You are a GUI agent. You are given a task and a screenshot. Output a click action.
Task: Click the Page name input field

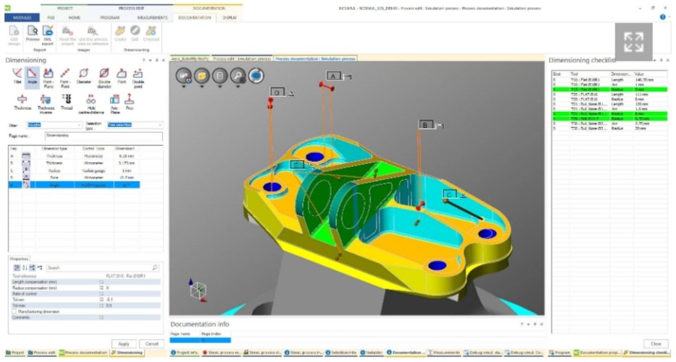coord(104,136)
